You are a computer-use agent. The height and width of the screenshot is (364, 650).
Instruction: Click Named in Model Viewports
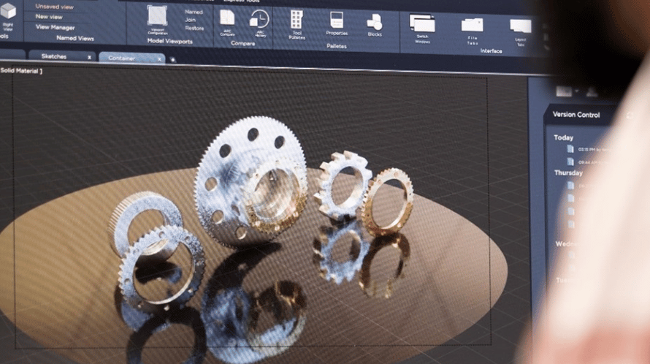pos(194,12)
